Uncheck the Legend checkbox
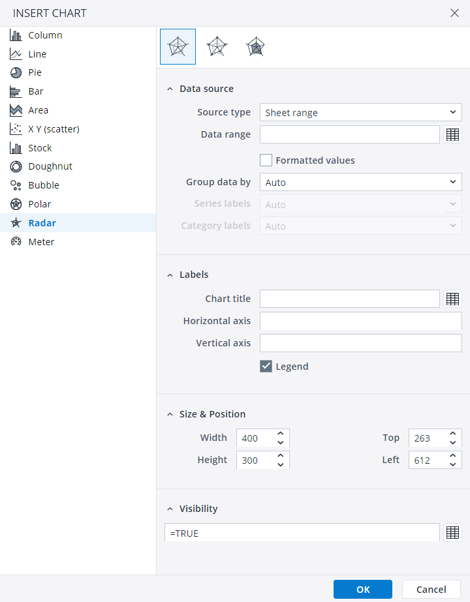Viewport: 470px width, 602px height. coord(266,367)
